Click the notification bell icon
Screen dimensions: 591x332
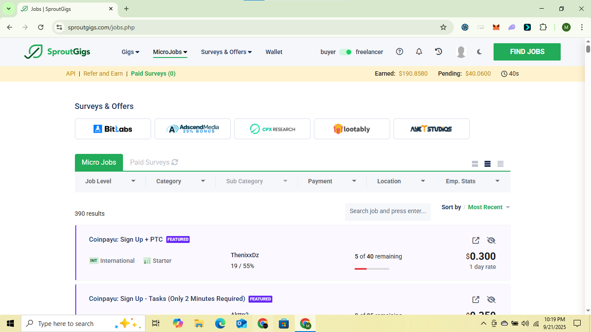(x=419, y=52)
